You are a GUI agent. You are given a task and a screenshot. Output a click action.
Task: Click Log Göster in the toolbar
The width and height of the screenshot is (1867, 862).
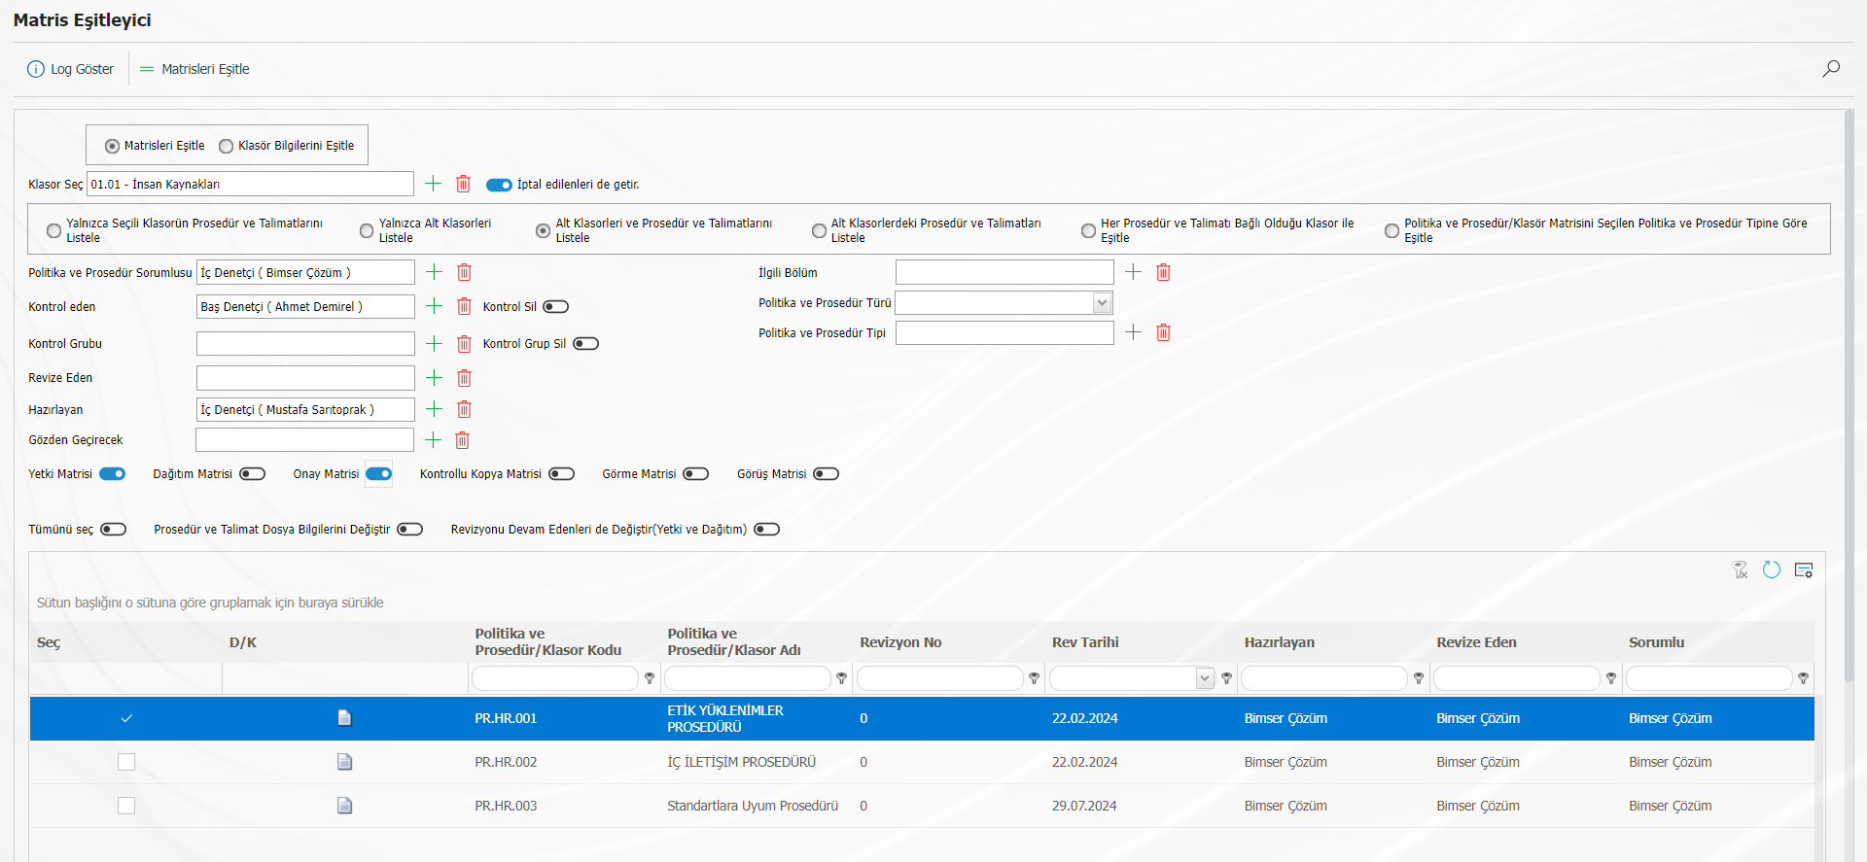pyautogui.click(x=71, y=69)
